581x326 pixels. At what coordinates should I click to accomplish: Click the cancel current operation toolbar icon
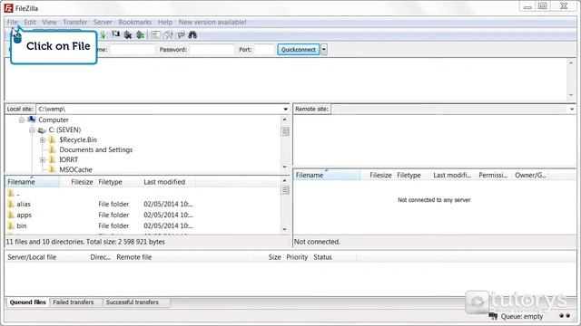click(x=116, y=34)
